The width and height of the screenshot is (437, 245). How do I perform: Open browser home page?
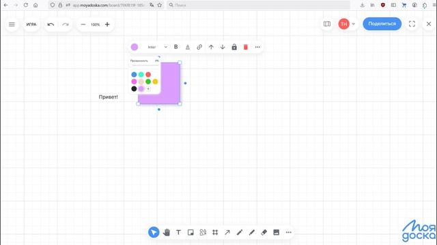(36, 5)
